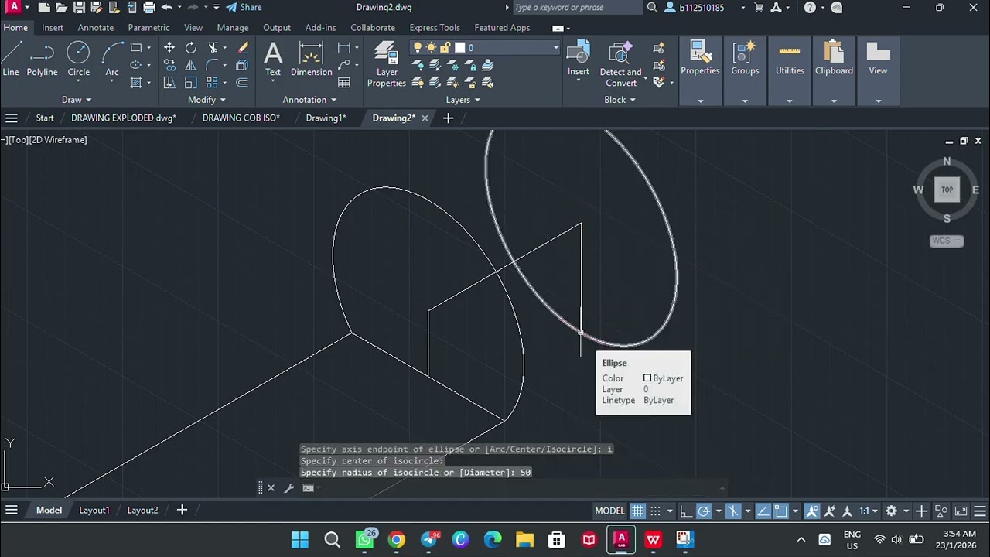Open Detect and Convert tool
The height and width of the screenshot is (557, 990).
click(x=620, y=65)
